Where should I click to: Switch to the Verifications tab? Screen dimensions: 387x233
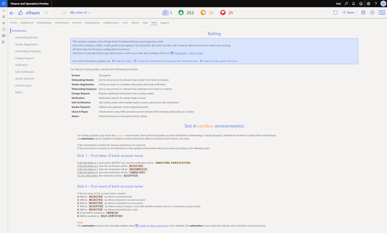tap(62, 23)
